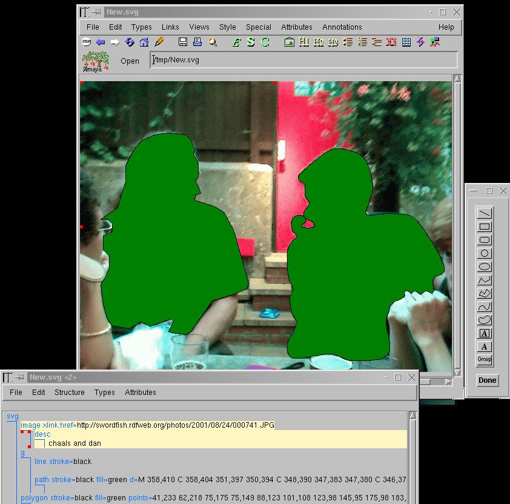
Task: Select the g group element in tree
Action: [x=23, y=453]
